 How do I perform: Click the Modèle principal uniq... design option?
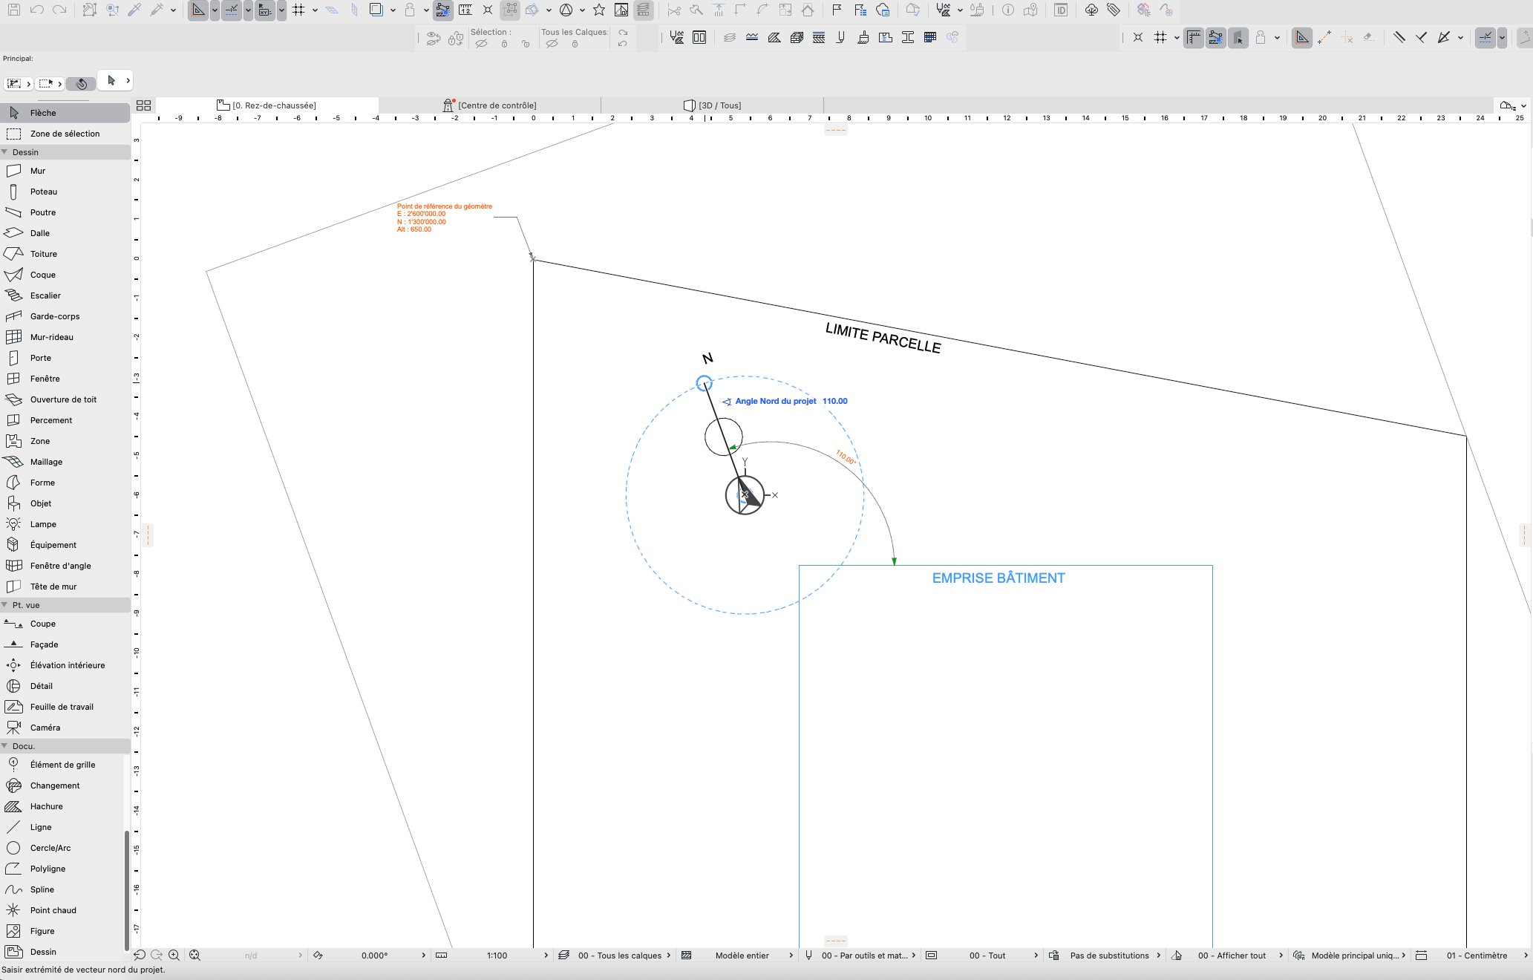1350,955
